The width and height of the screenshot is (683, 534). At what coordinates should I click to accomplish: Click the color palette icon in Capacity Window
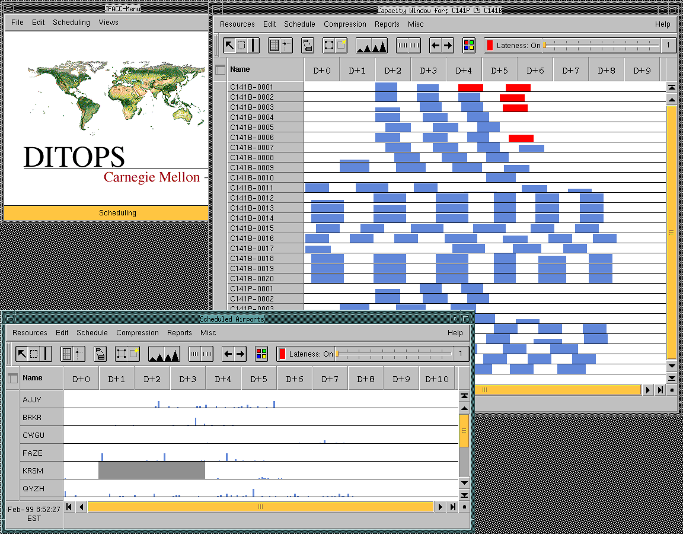[x=469, y=46]
